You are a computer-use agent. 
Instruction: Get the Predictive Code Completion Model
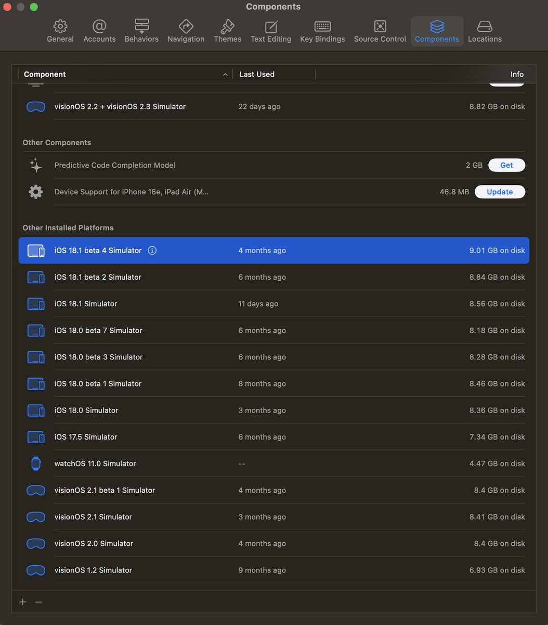click(506, 165)
